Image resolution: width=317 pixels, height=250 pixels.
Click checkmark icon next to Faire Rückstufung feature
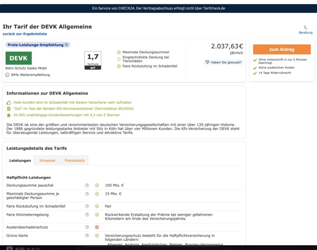click(x=119, y=66)
